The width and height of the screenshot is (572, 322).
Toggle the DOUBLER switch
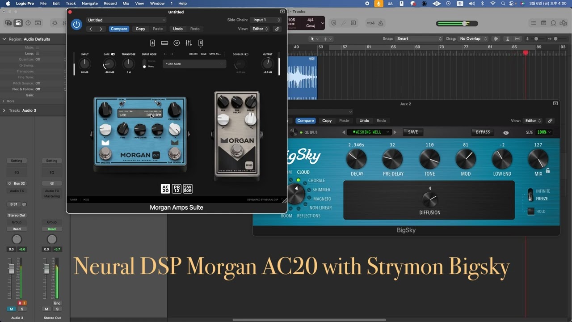[246, 54]
